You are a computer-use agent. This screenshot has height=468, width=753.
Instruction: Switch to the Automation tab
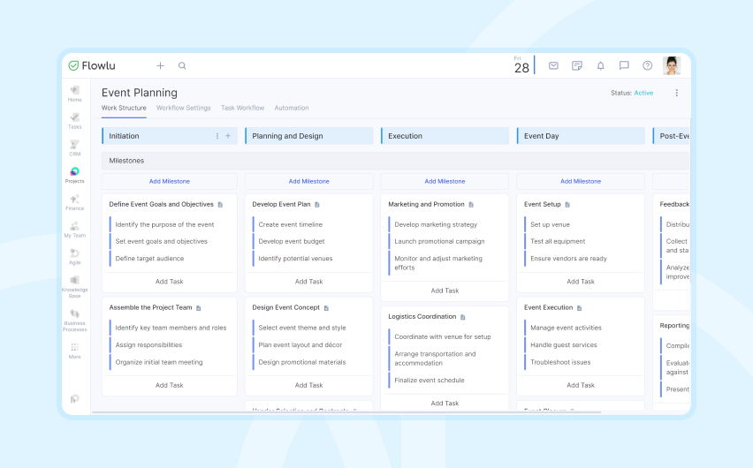(x=292, y=108)
